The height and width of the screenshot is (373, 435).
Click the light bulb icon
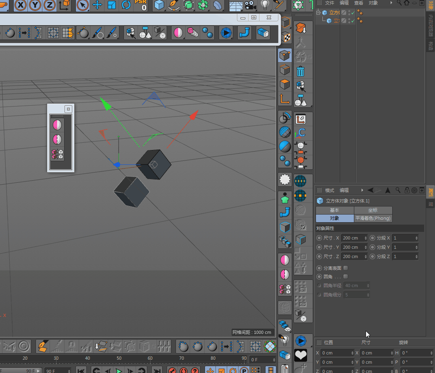(x=265, y=5)
